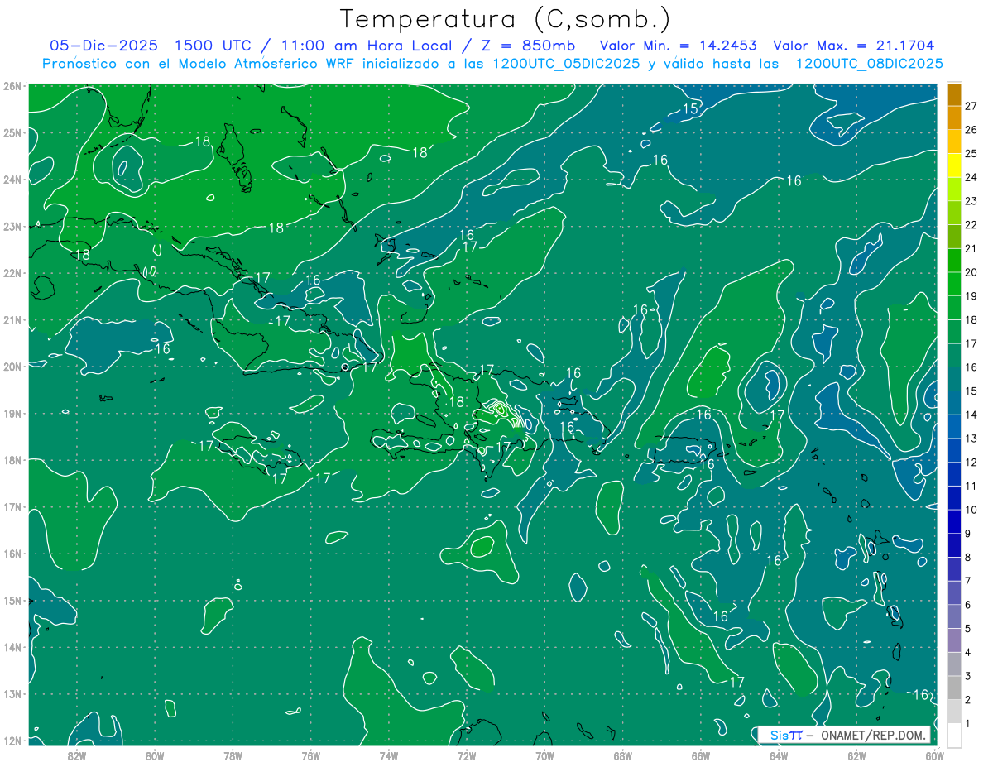Click the "22N" latitude label
The image size is (993, 767).
coord(12,273)
